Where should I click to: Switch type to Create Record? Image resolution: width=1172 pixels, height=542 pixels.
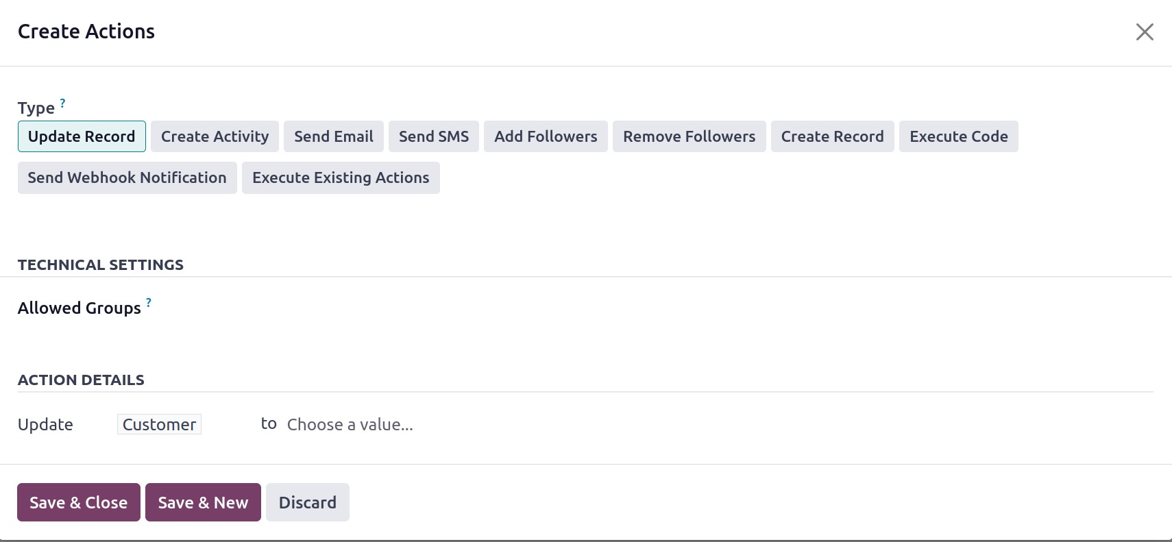(x=832, y=136)
